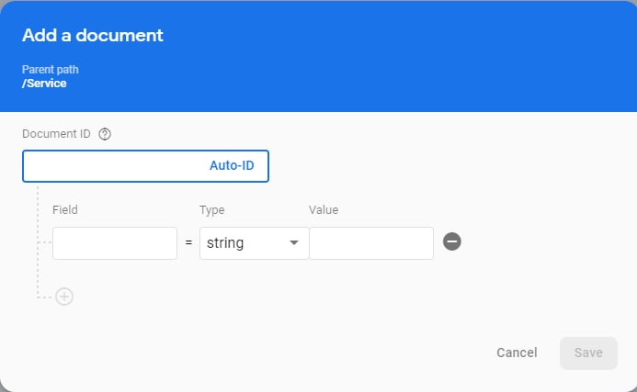Click the equals sign between Field and Type
637x392 pixels.
click(x=188, y=242)
